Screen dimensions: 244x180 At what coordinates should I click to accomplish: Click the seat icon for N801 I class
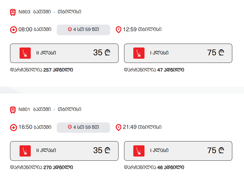pyautogui.click(x=139, y=151)
